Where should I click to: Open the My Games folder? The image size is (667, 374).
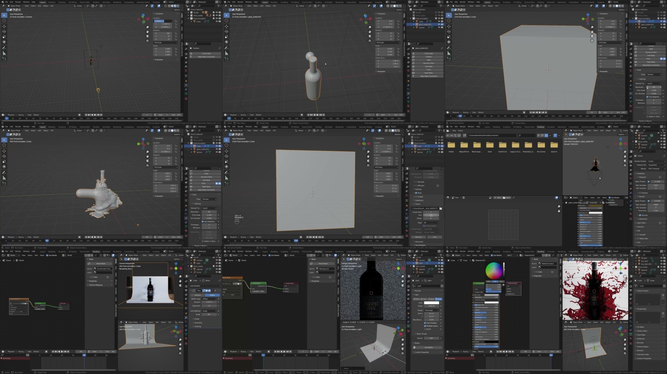[x=541, y=145]
